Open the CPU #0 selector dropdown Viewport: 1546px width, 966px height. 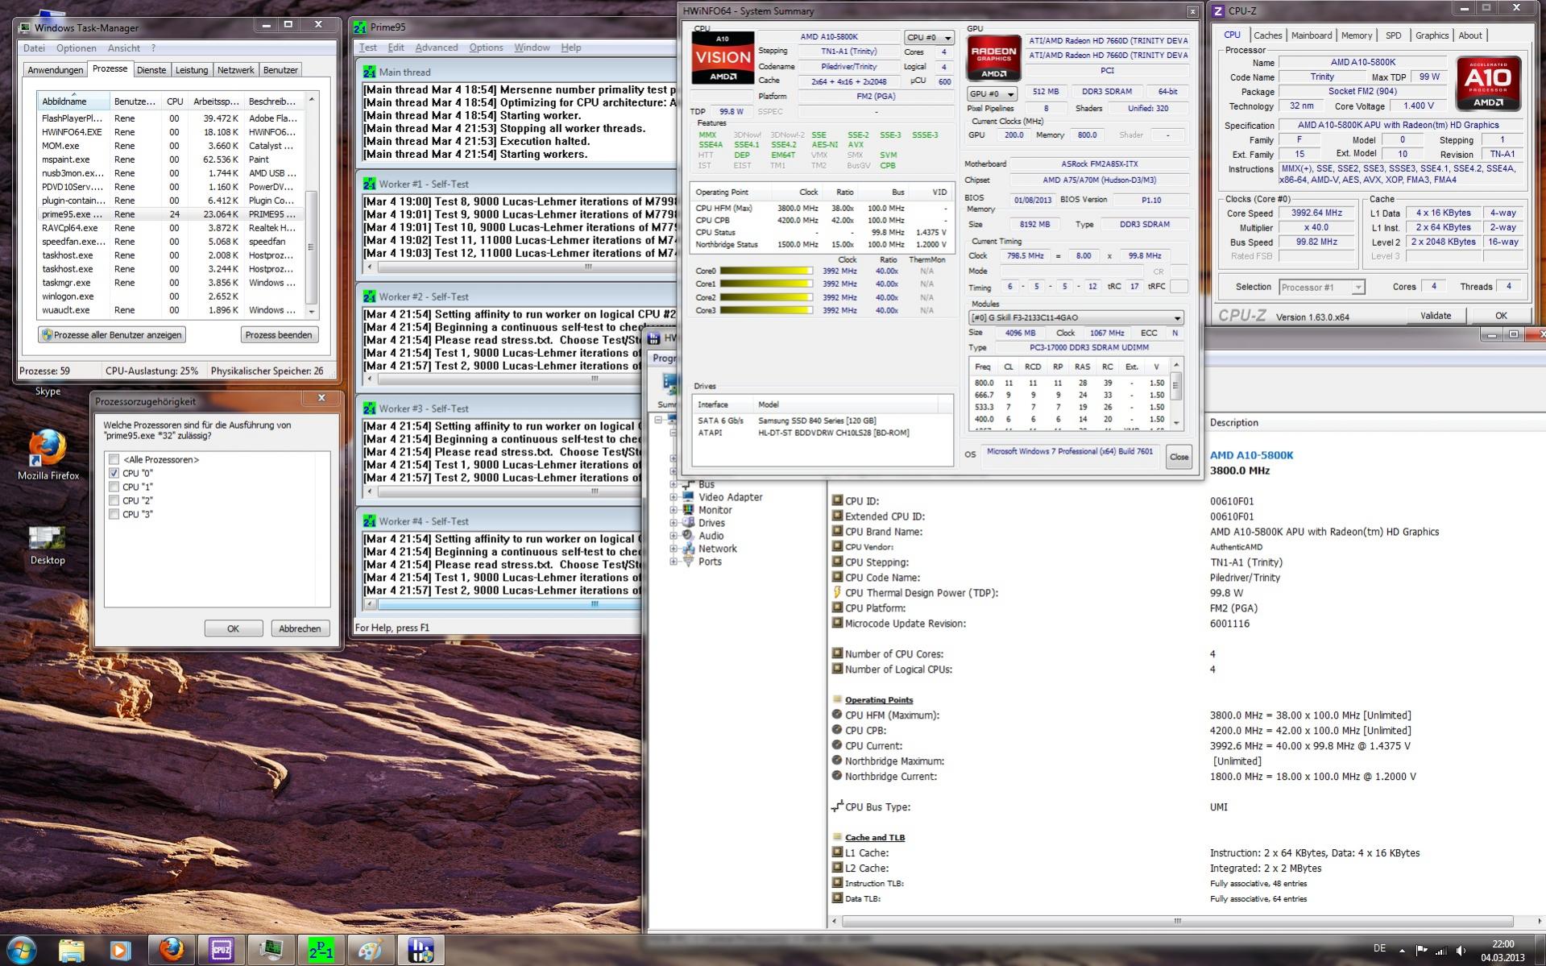pos(928,38)
